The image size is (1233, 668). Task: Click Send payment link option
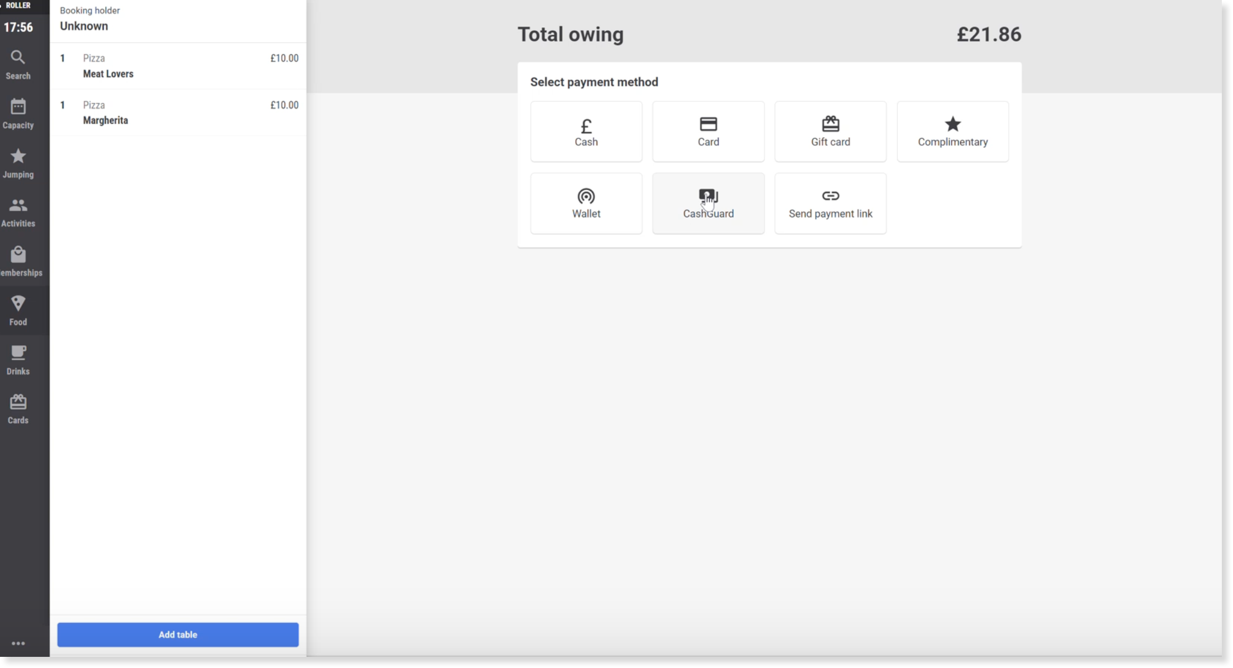[830, 204]
